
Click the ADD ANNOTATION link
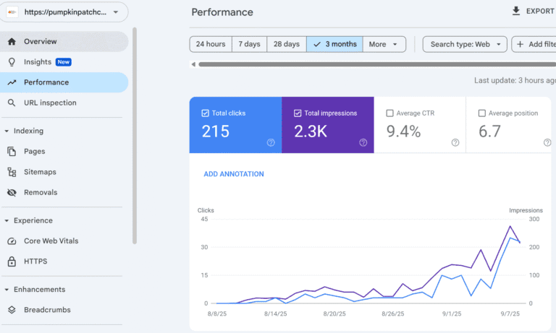pos(234,174)
